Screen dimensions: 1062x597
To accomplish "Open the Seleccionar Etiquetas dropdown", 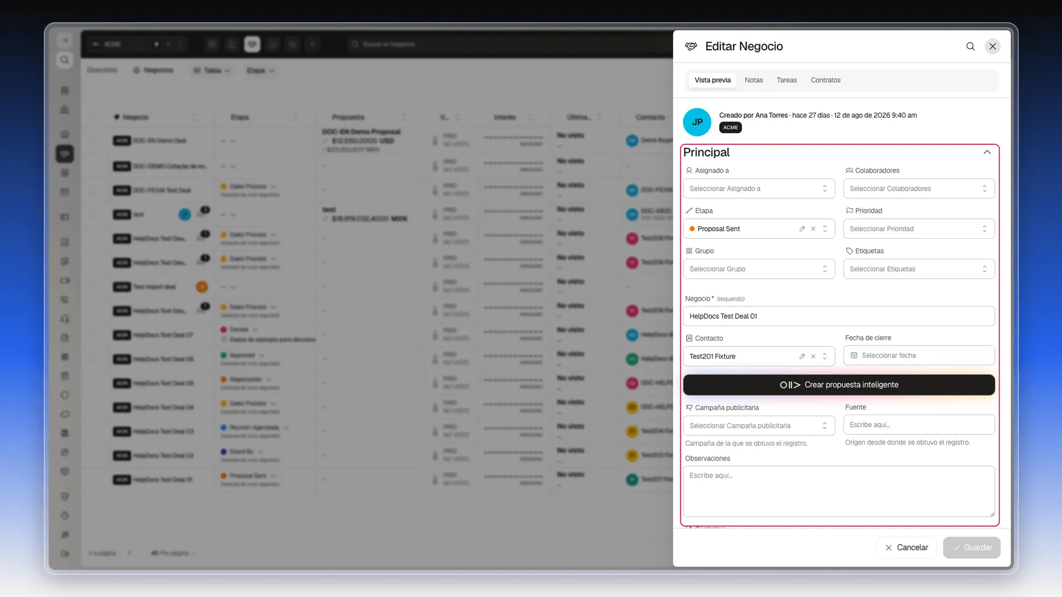I will click(919, 269).
